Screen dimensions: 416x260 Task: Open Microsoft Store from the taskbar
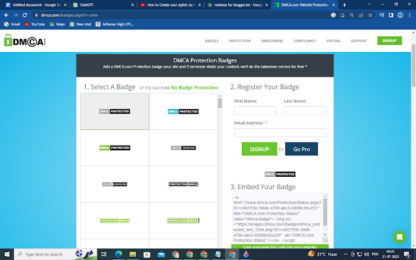pos(147,254)
